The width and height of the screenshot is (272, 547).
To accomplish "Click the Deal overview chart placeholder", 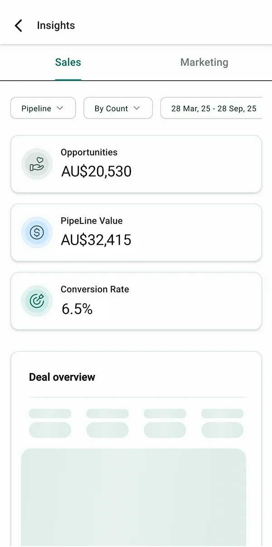I will pos(134,495).
